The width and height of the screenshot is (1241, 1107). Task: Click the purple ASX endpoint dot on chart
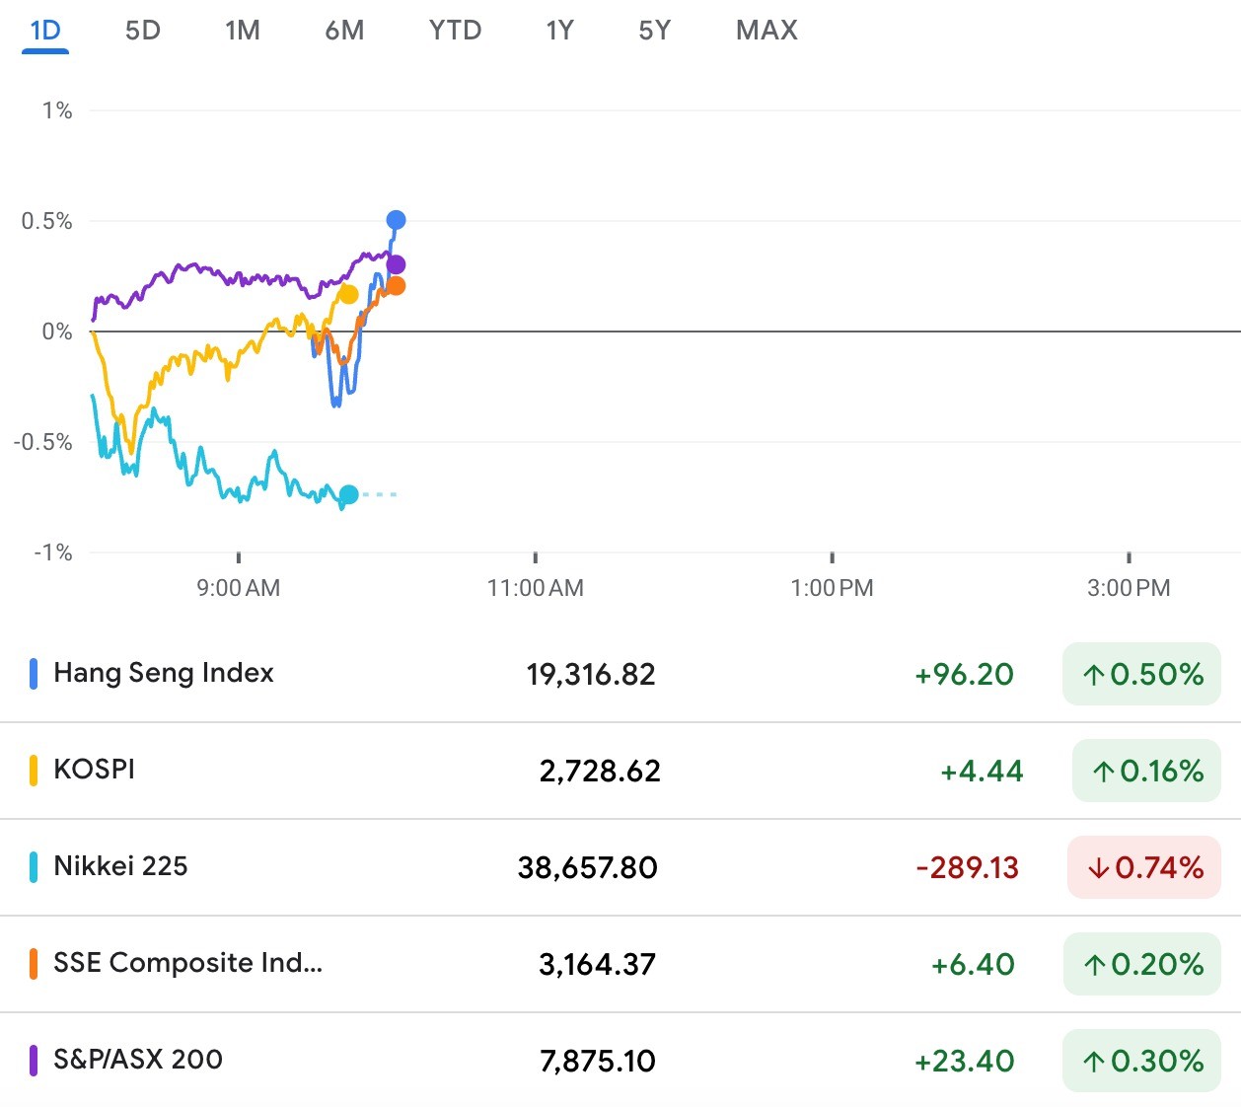(396, 264)
